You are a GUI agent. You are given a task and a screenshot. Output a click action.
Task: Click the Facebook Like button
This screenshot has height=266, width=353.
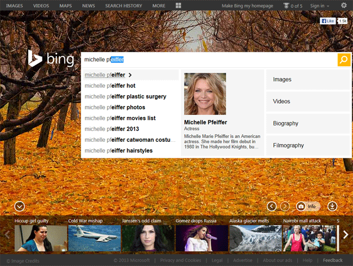coord(328,21)
